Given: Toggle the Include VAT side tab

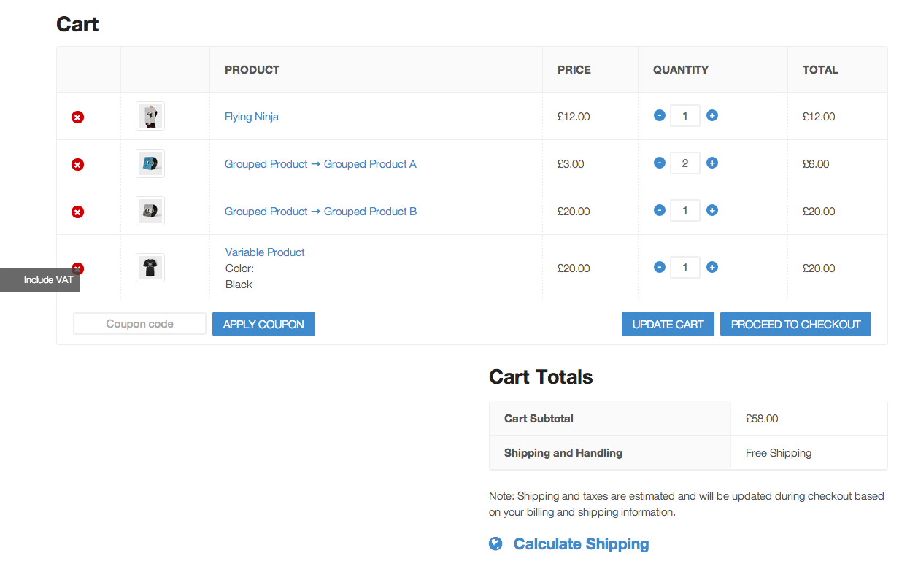Looking at the screenshot, I should pos(40,279).
